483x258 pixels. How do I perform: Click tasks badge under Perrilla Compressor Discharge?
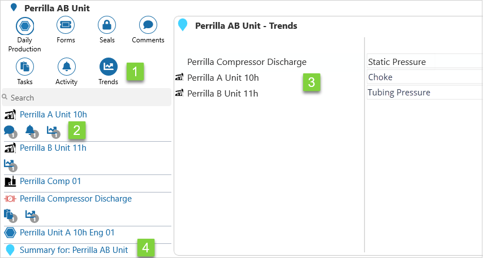[x=10, y=215]
